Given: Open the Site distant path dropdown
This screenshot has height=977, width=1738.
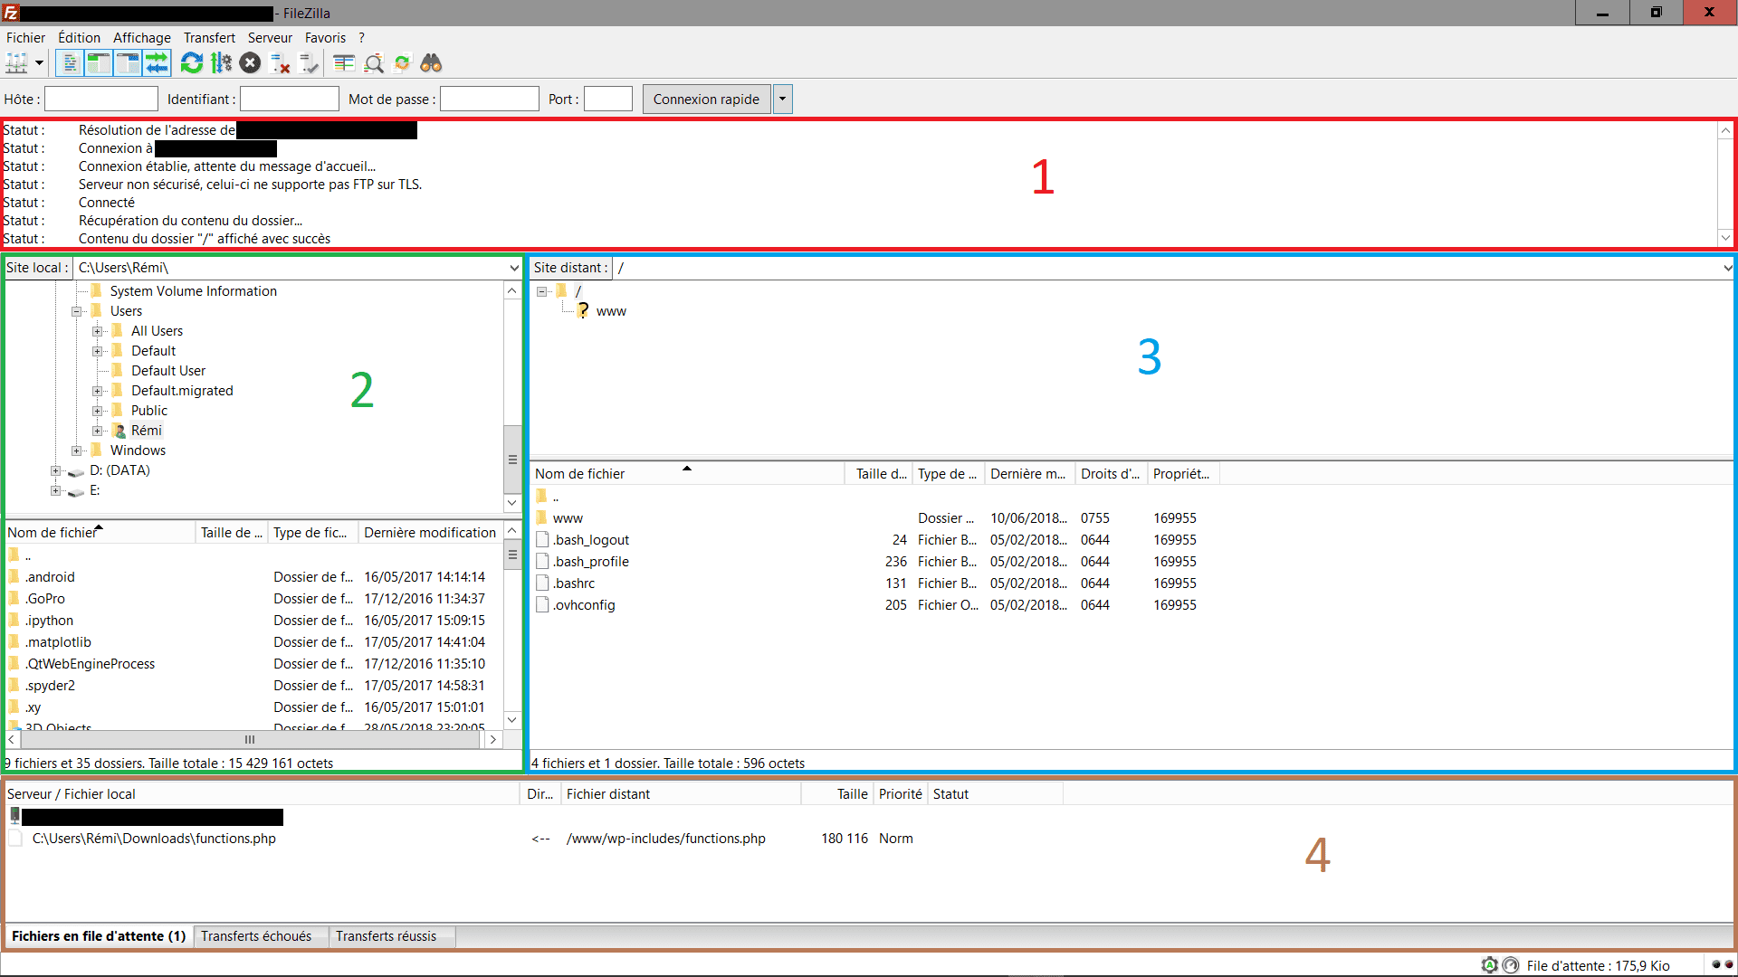Looking at the screenshot, I should [1727, 268].
